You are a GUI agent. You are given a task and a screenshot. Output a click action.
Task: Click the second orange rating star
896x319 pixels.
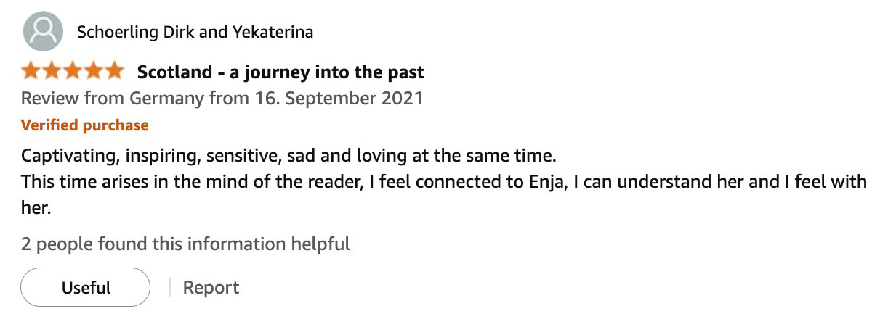(52, 72)
